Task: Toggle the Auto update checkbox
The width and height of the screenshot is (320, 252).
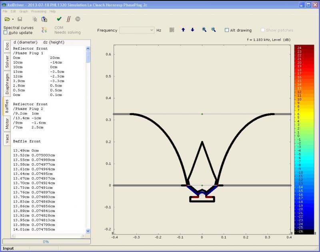Action: [6, 32]
